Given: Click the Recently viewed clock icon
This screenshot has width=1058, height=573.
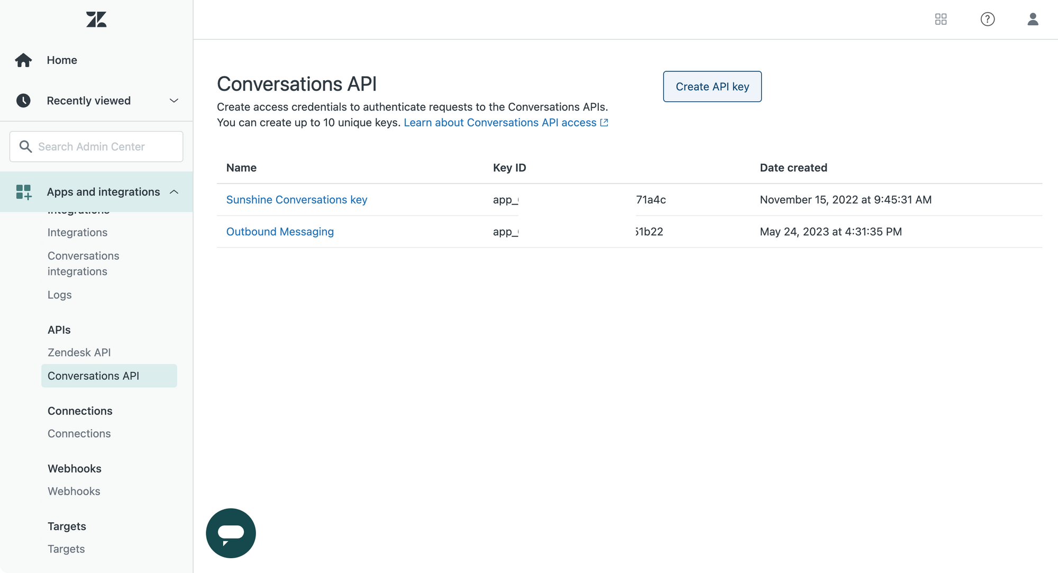Looking at the screenshot, I should [23, 100].
